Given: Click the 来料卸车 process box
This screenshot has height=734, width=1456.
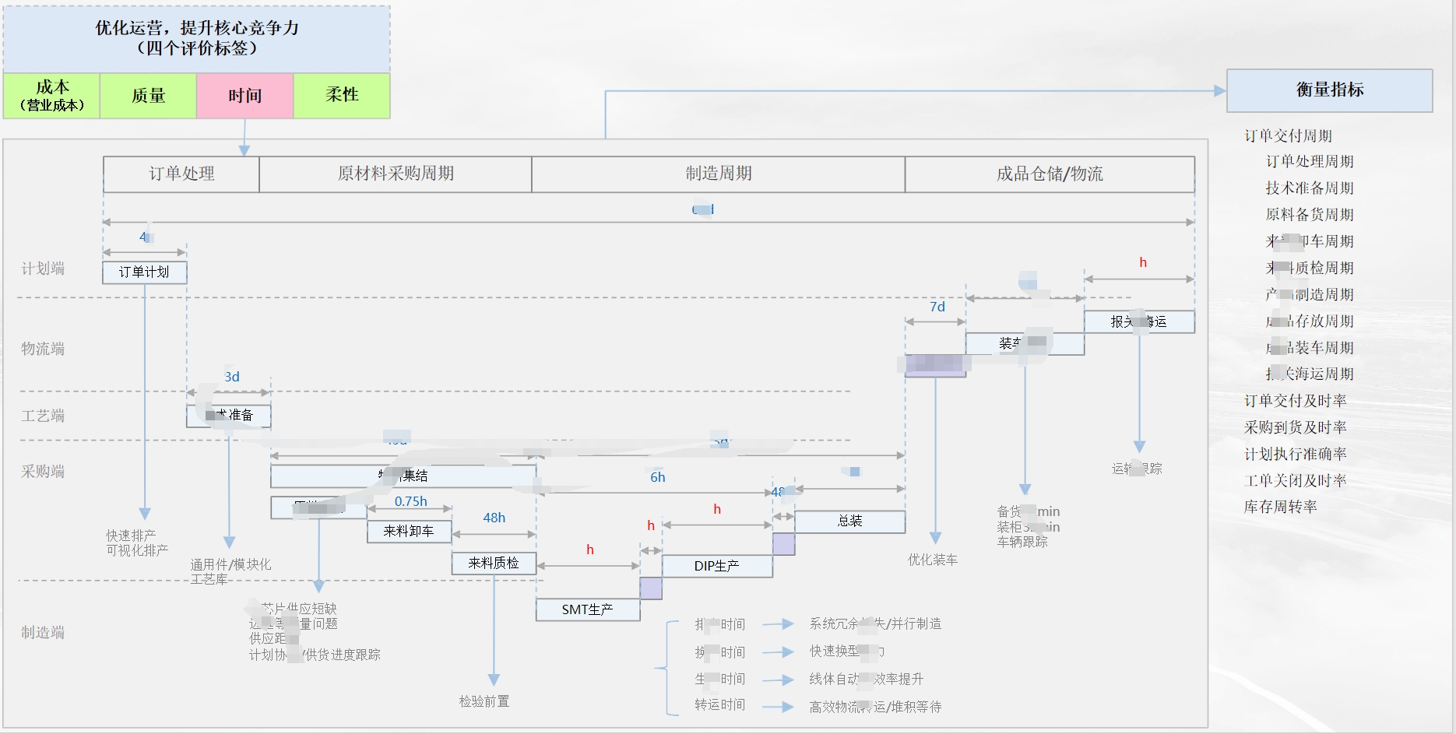Looking at the screenshot, I should click(409, 531).
